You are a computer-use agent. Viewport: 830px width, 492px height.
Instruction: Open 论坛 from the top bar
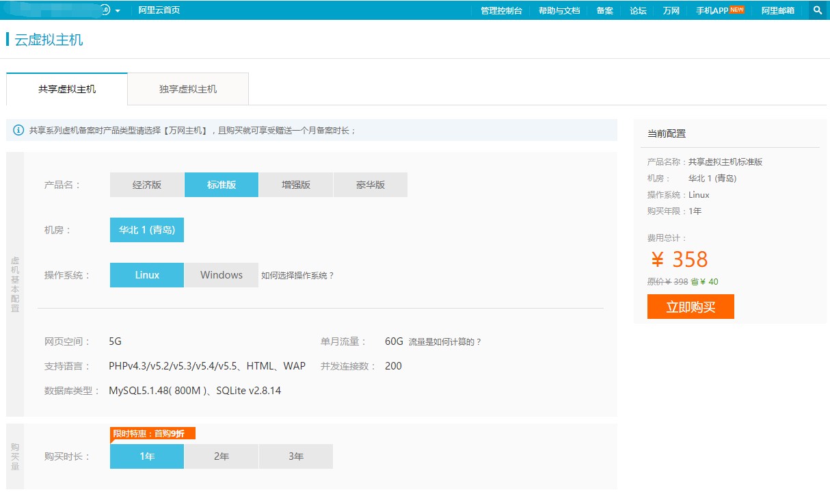[638, 10]
